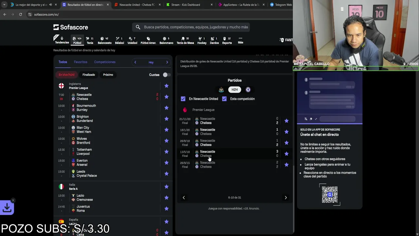This screenshot has width=419, height=236.
Task: Select the Chelsea crest filter in Partidos
Action: [248, 89]
